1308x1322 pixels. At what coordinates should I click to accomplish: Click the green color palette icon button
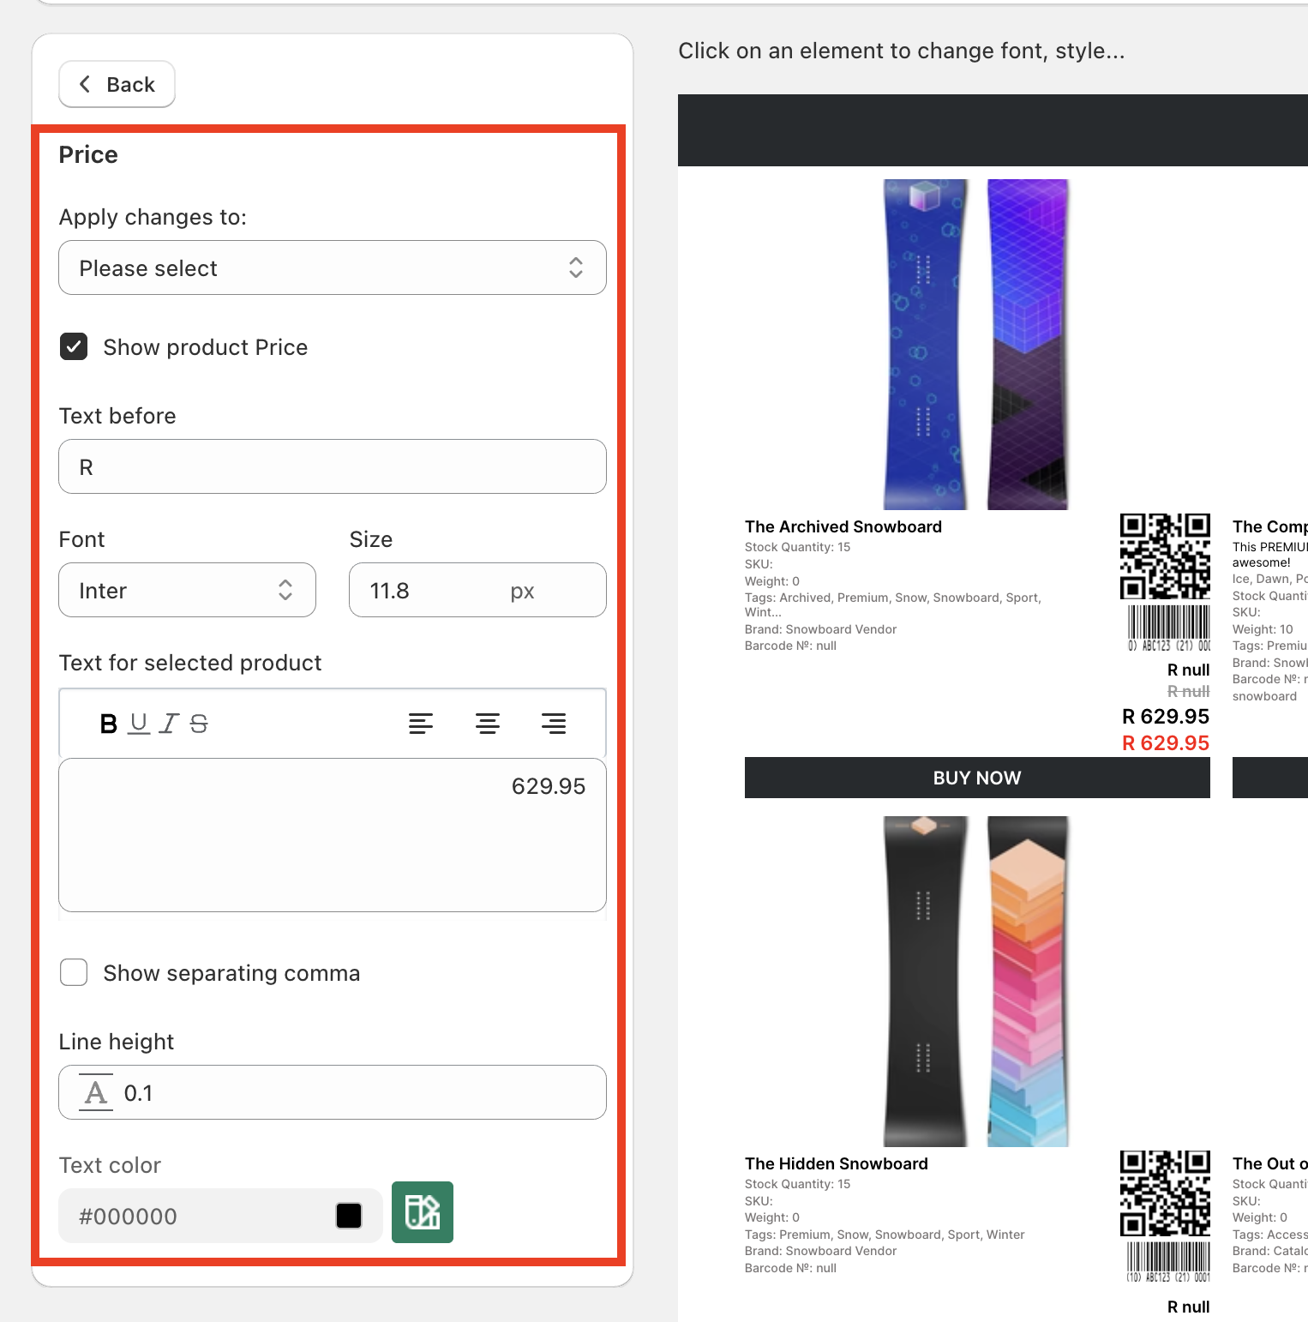pos(423,1212)
